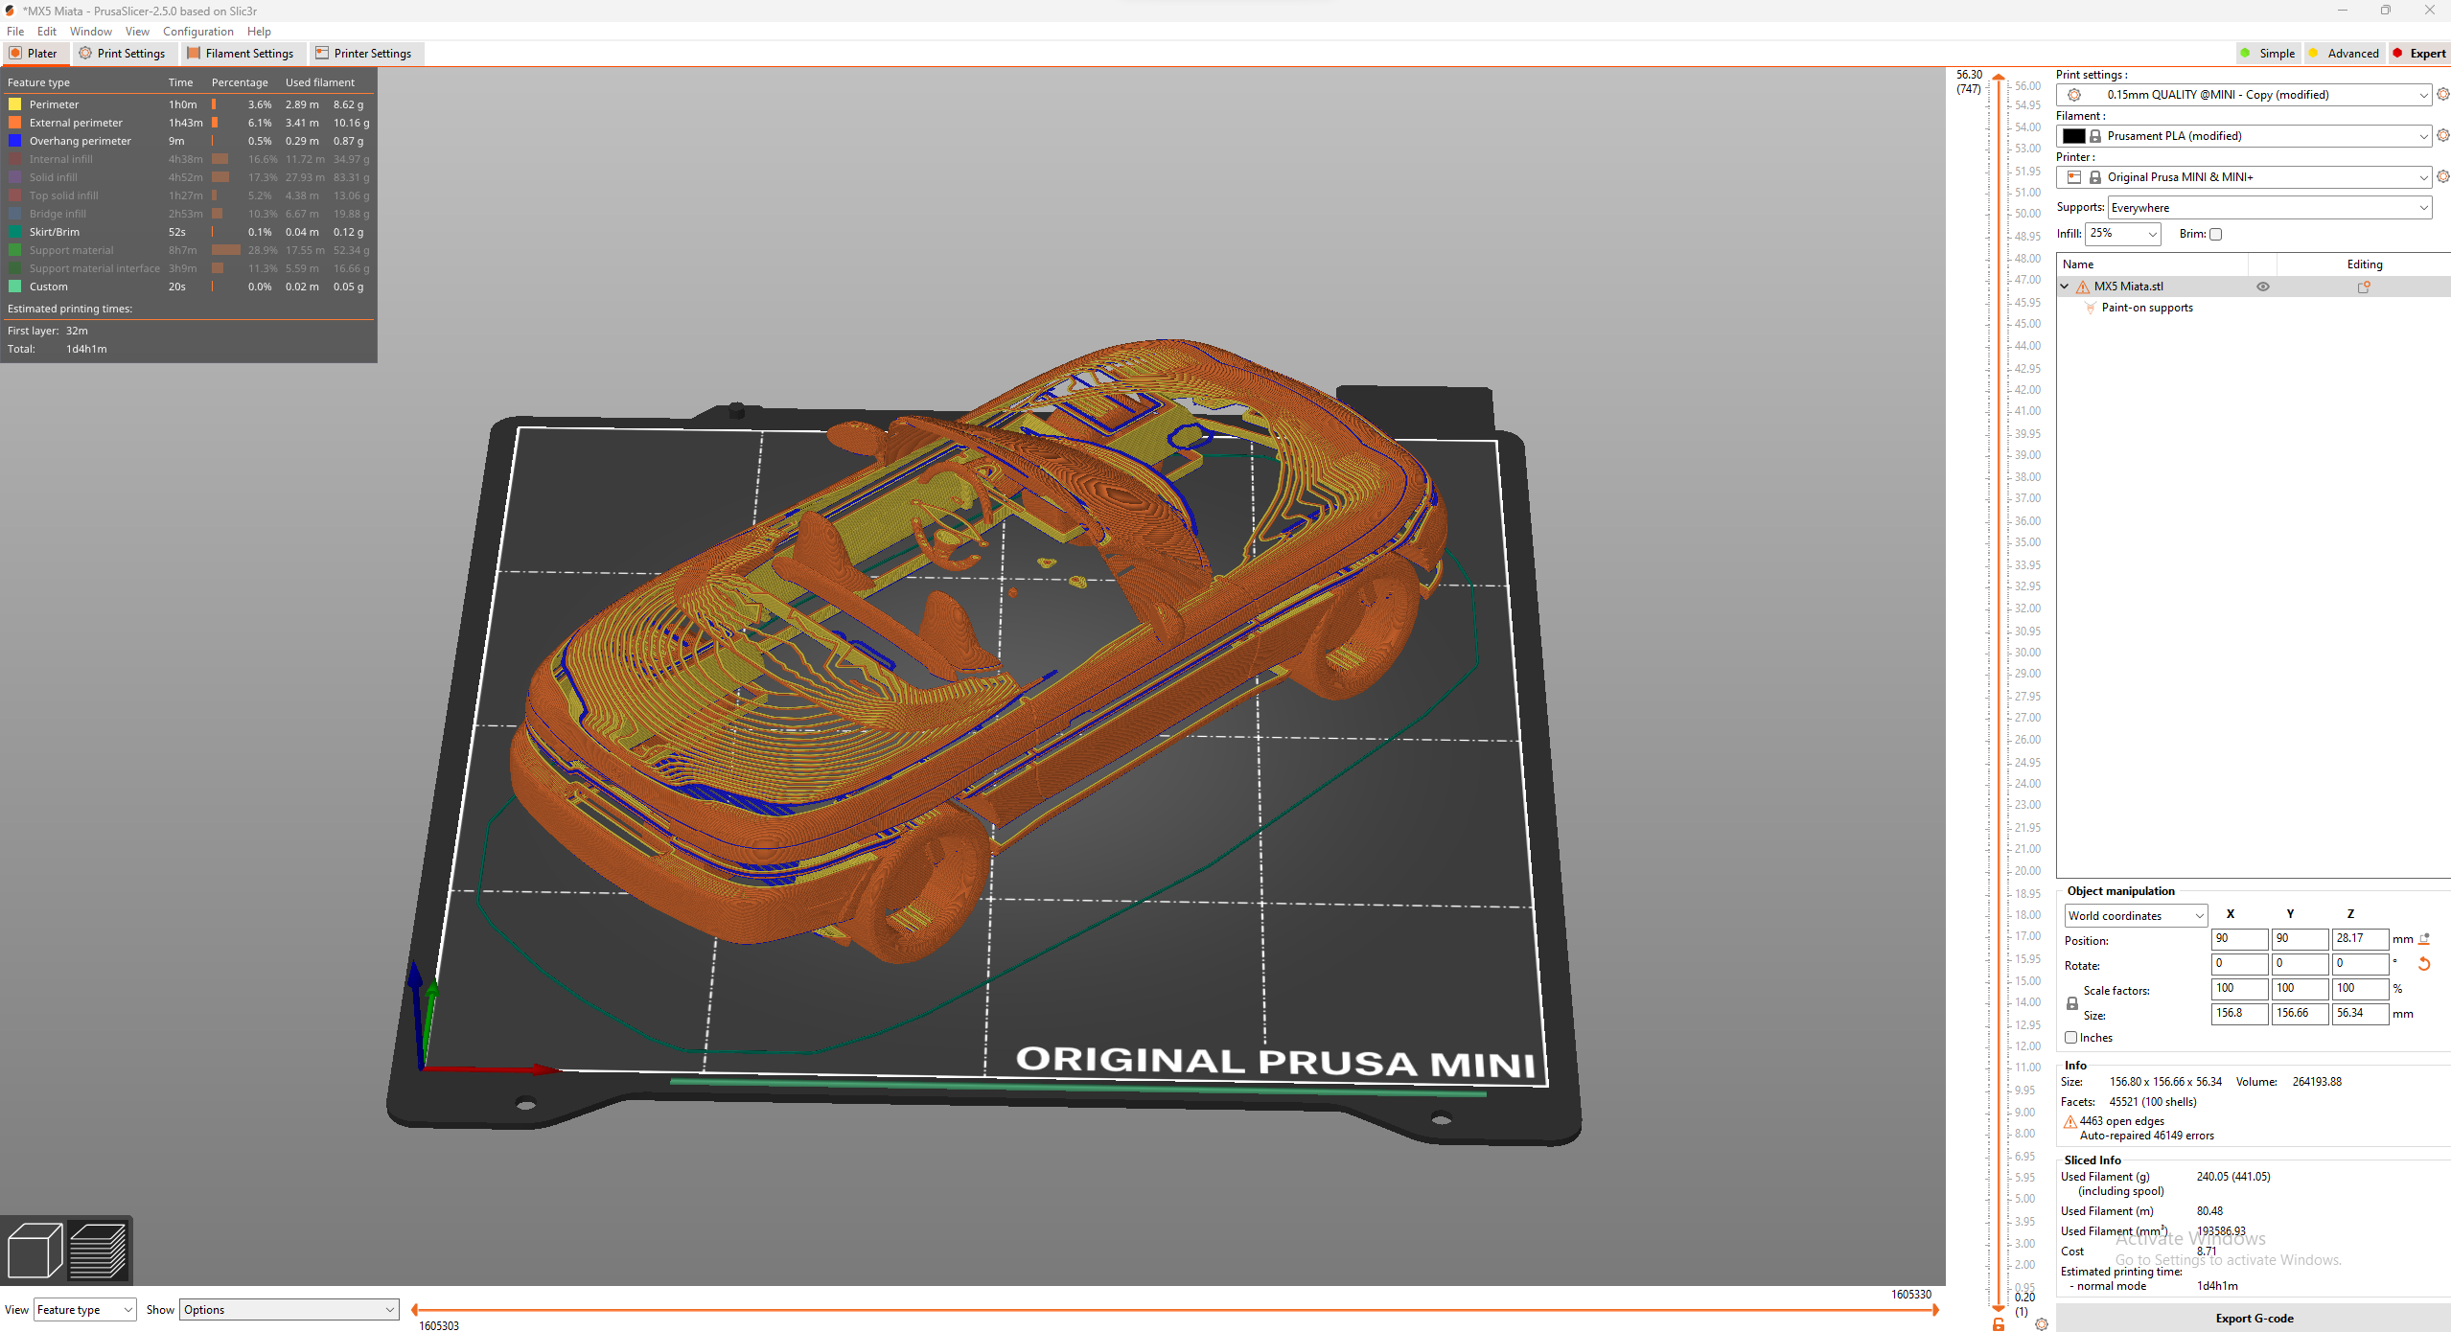Open print settings gear next to QUALITY preset
2451x1332 pixels.
(x=2443, y=95)
